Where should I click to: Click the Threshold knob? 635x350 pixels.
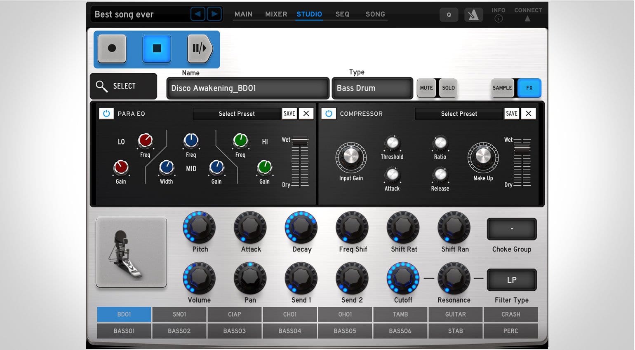point(392,143)
